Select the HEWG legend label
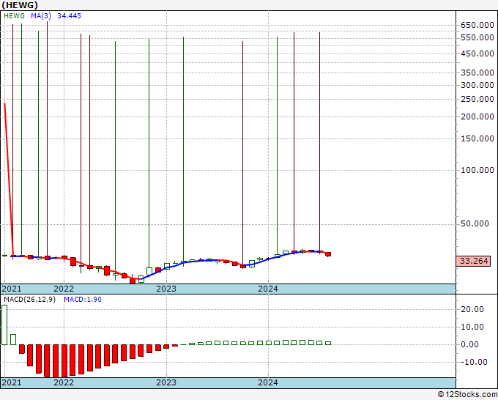Image resolution: width=498 pixels, height=400 pixels. 15,16
